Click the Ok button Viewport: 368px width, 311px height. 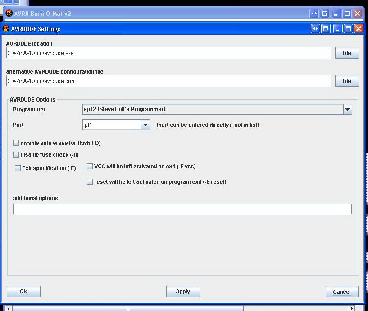[23, 292]
